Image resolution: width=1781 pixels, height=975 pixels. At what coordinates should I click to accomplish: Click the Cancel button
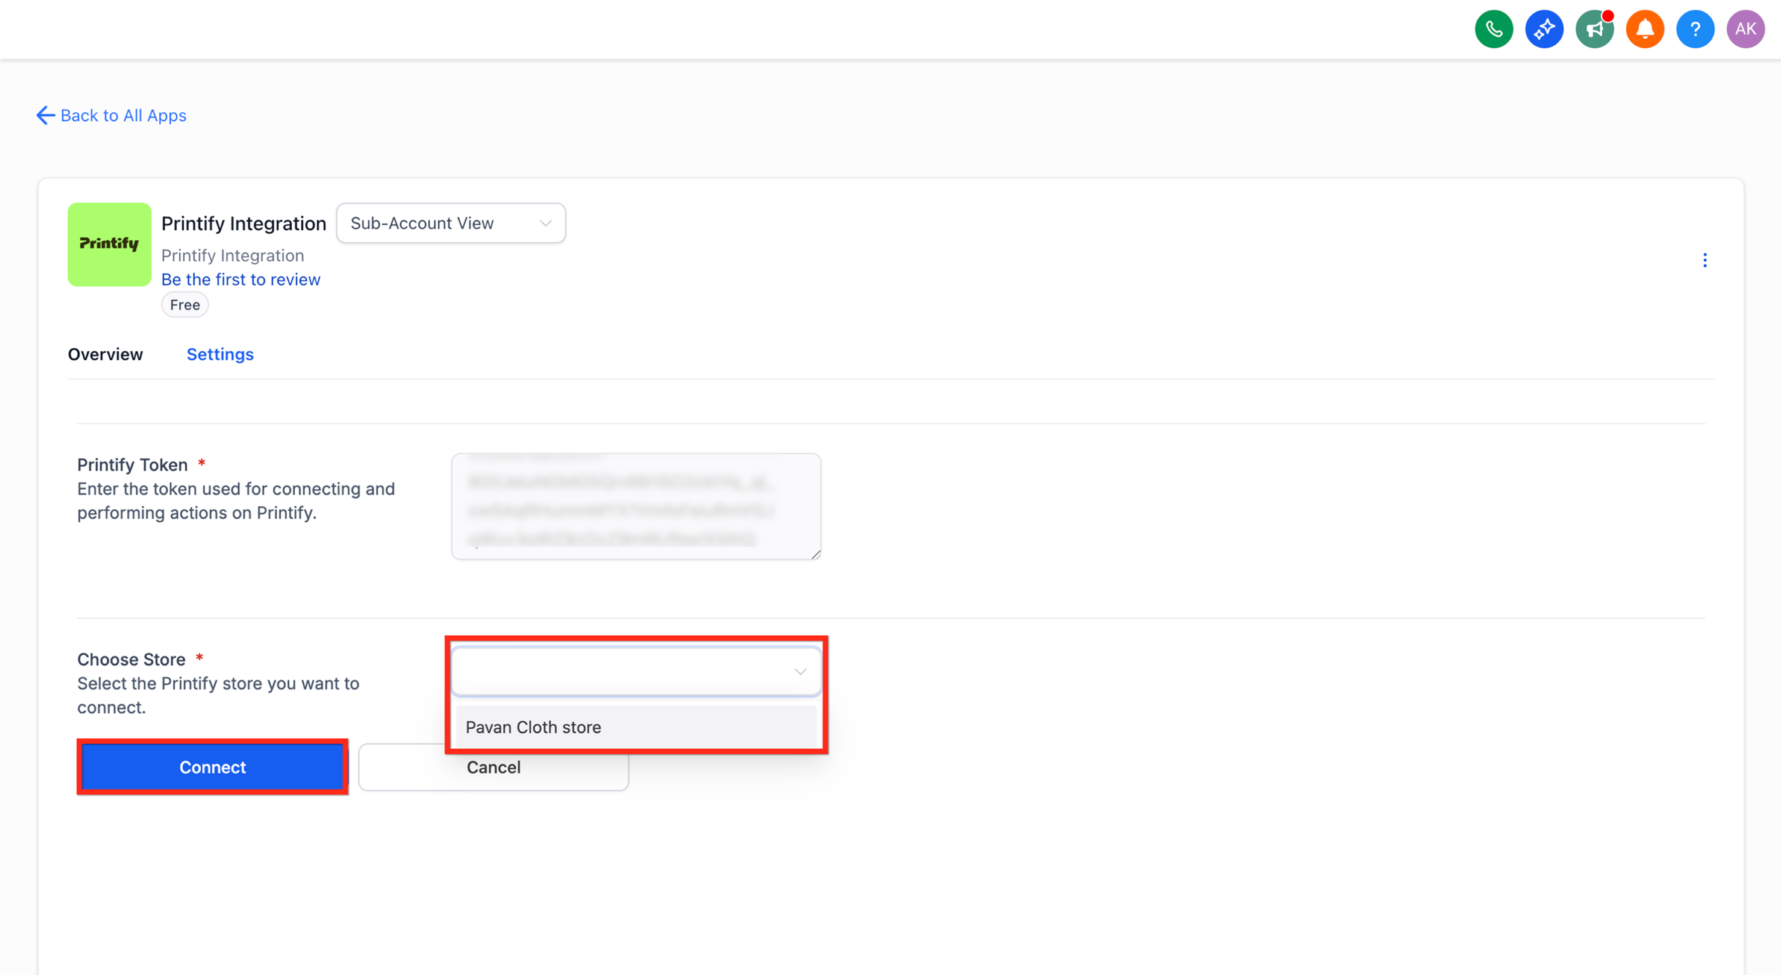point(493,767)
